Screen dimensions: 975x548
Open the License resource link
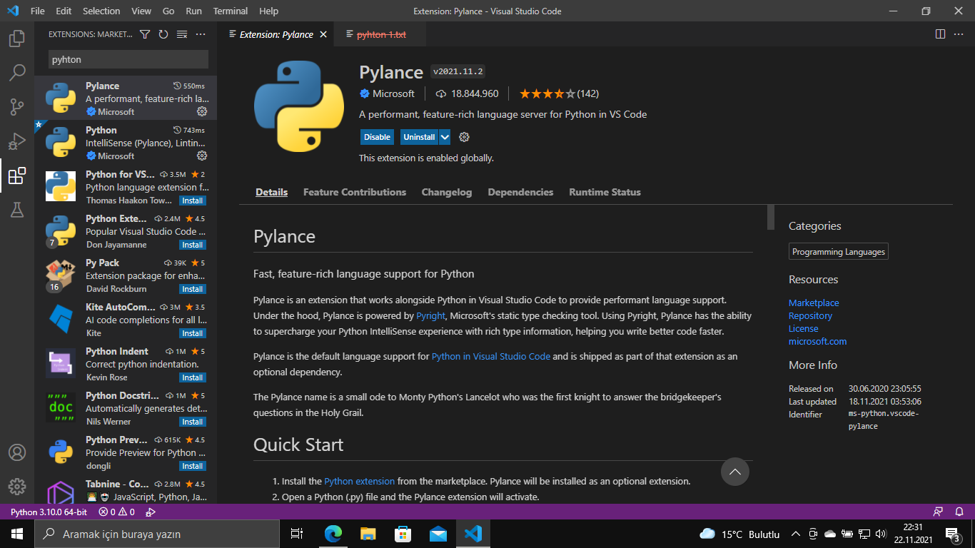point(804,329)
